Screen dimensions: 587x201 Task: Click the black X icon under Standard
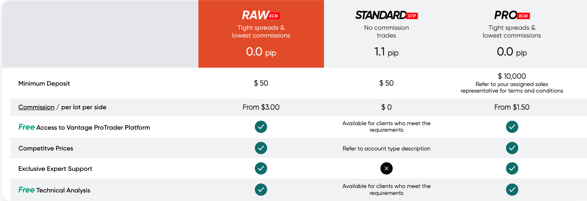coord(387,168)
